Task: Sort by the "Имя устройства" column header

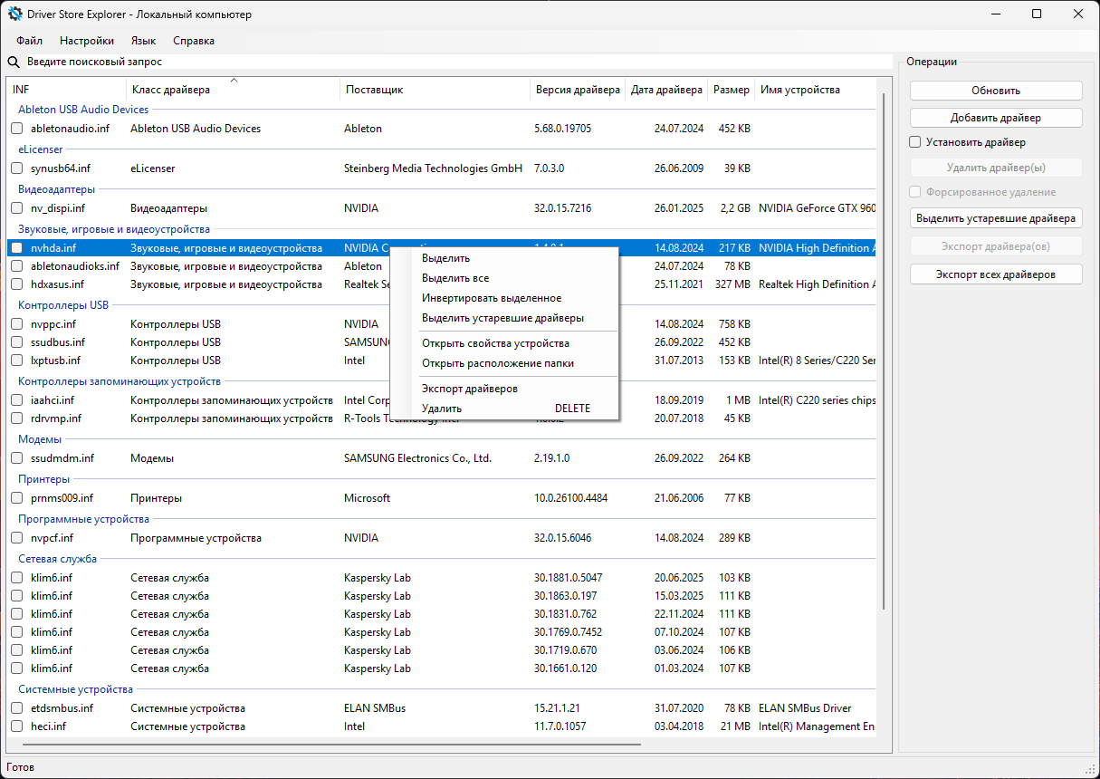Action: [x=816, y=90]
